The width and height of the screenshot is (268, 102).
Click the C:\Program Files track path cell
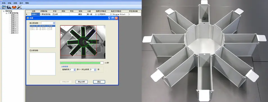119,15
